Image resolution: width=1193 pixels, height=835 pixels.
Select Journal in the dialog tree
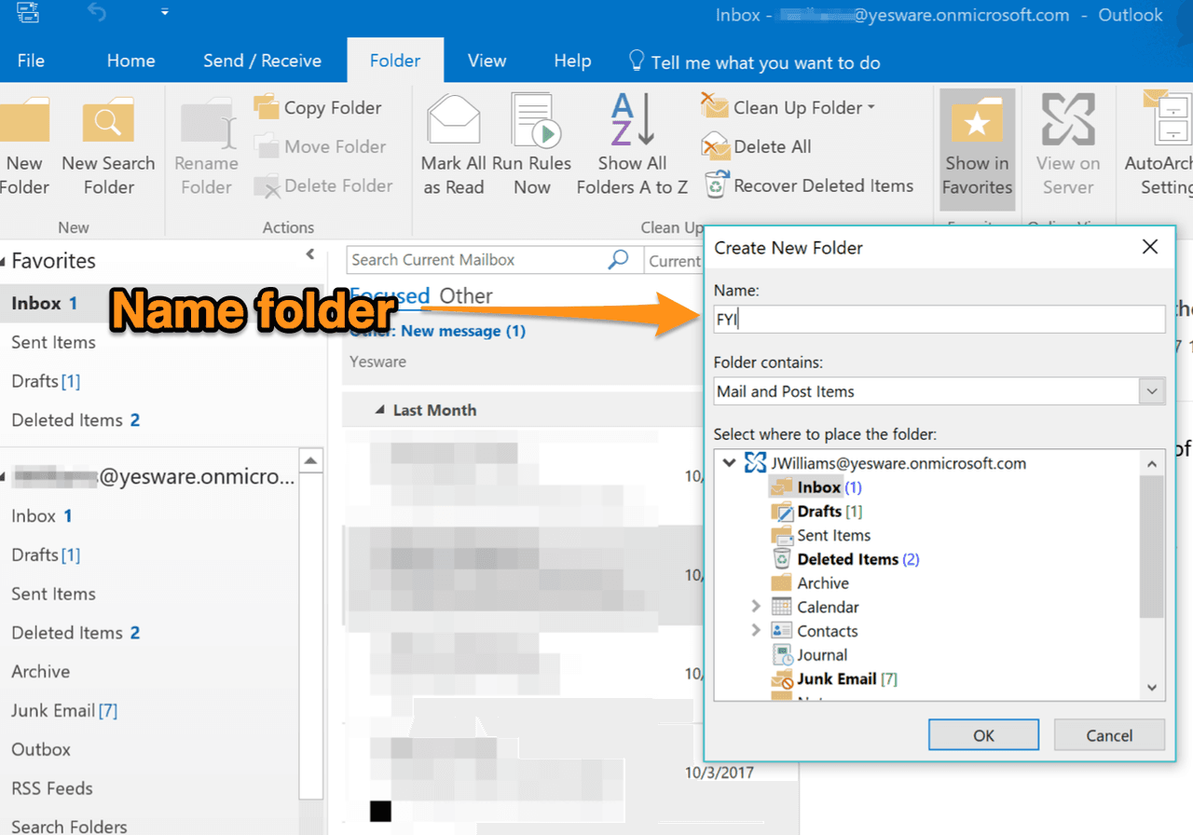click(x=809, y=655)
